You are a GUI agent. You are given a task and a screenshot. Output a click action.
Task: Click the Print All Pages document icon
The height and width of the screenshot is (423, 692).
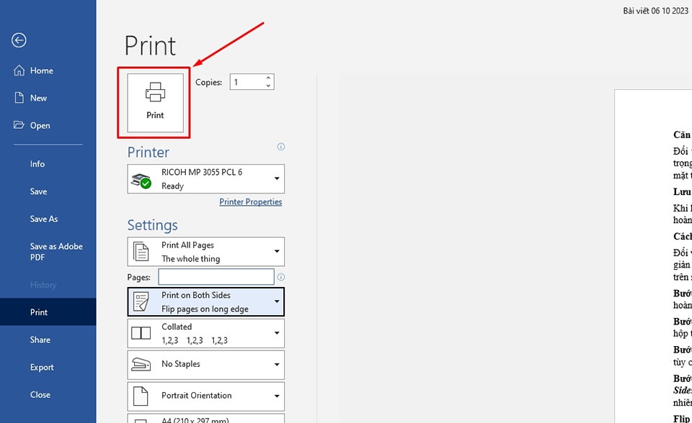pyautogui.click(x=141, y=252)
